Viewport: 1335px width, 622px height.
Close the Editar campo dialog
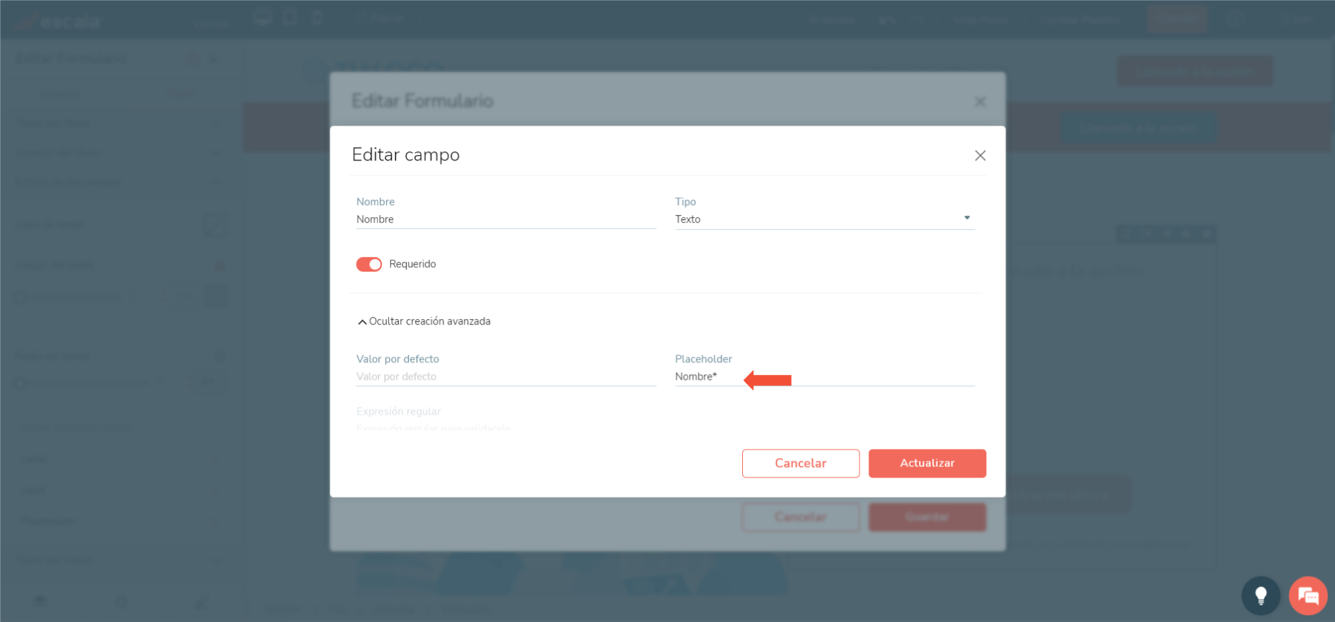980,156
